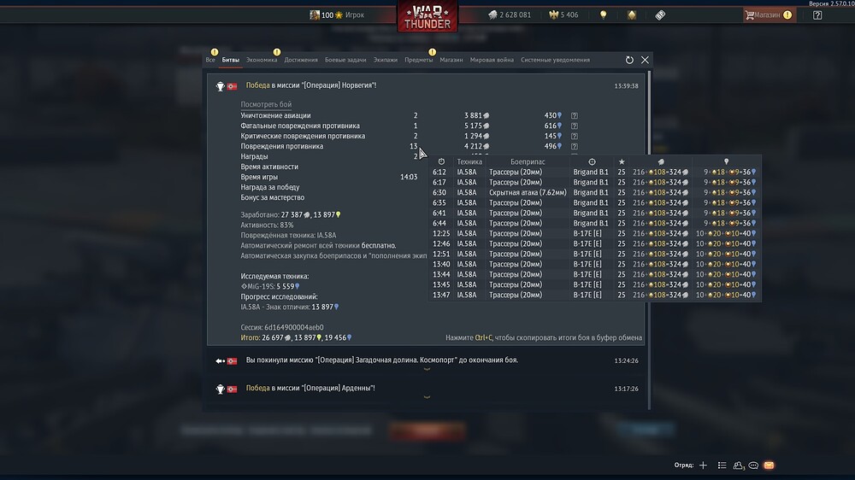Click the Фатальные повреждения противника label
The image size is (855, 480).
coord(300,126)
